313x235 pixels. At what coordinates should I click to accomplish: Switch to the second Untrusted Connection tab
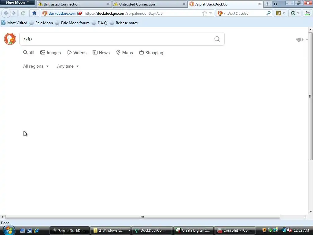click(x=149, y=4)
